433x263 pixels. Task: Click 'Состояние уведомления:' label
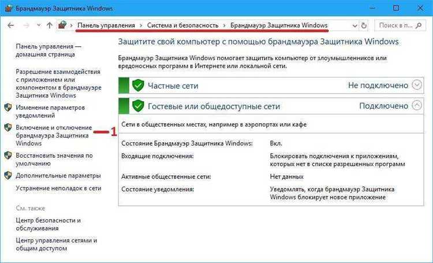coord(158,189)
